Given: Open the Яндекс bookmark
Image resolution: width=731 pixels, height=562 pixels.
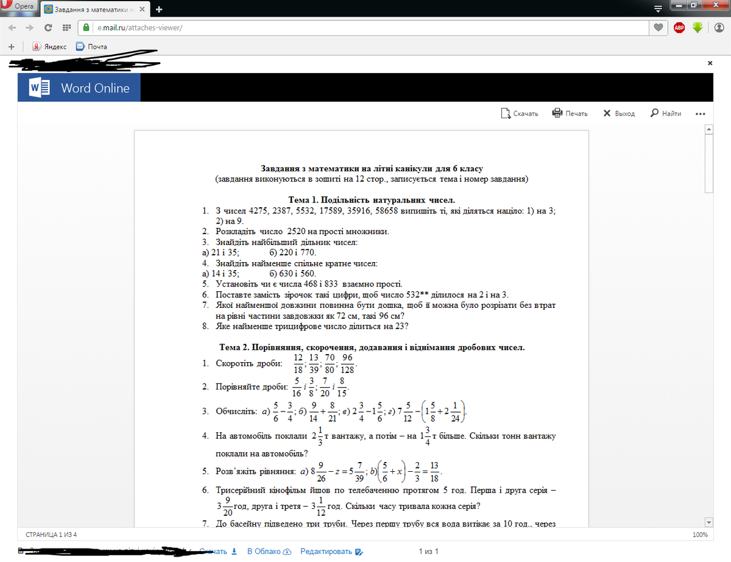Looking at the screenshot, I should [49, 46].
